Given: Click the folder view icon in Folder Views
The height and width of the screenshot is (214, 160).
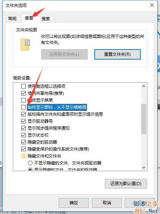Looking at the screenshot, I should pos(25,45).
